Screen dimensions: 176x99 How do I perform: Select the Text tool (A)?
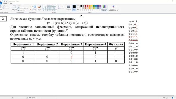tap(35, 7)
